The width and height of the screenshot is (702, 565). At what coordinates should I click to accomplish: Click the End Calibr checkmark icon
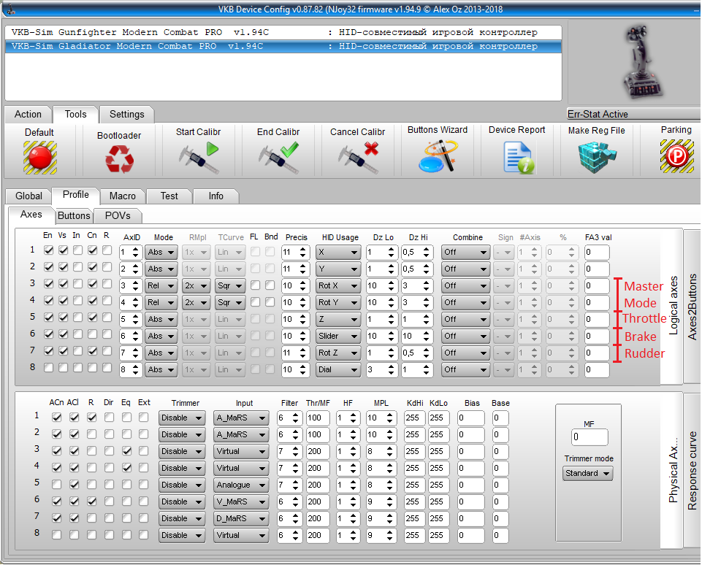tap(278, 156)
